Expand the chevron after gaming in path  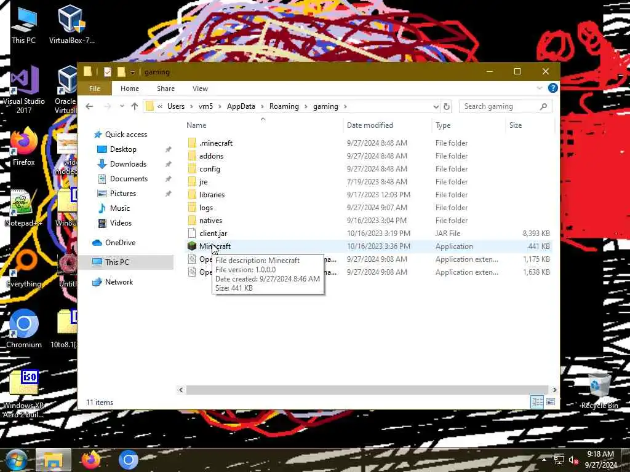coord(346,106)
